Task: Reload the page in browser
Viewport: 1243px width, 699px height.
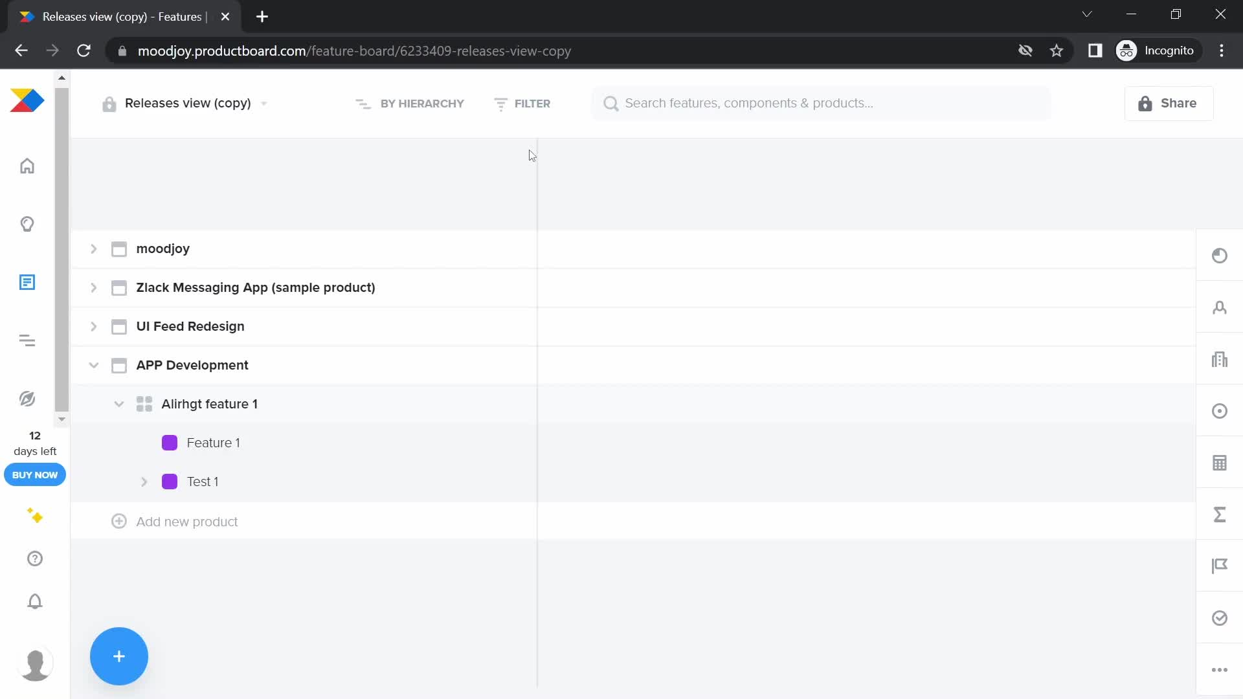Action: pyautogui.click(x=84, y=50)
